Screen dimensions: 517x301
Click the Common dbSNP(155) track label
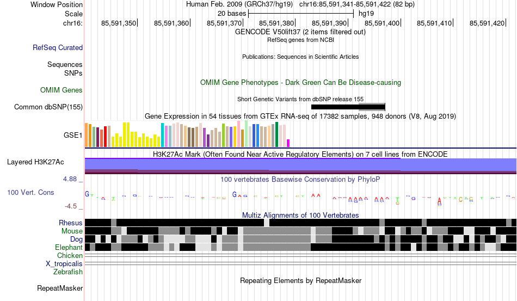coord(48,107)
